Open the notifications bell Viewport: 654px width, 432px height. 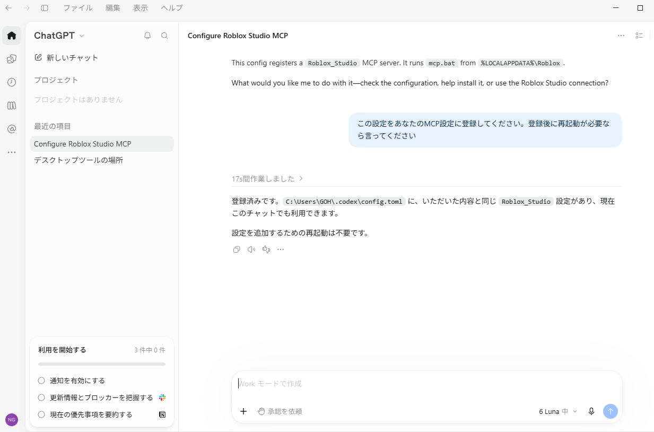coord(147,36)
